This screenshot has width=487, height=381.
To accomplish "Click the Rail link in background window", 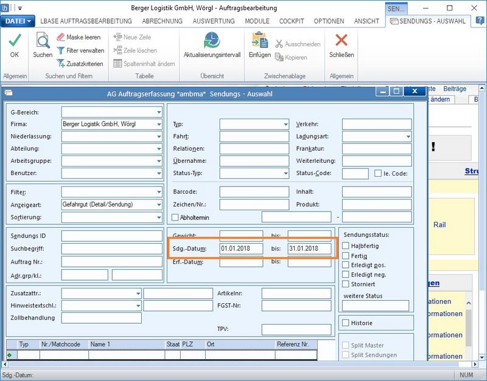I will 440,225.
